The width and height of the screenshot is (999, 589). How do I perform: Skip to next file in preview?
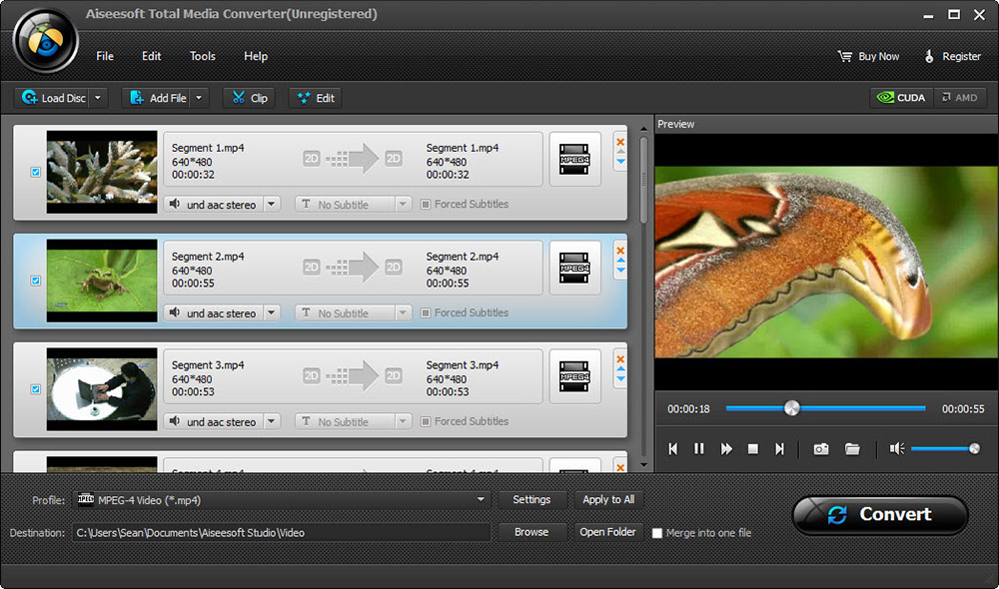click(780, 449)
